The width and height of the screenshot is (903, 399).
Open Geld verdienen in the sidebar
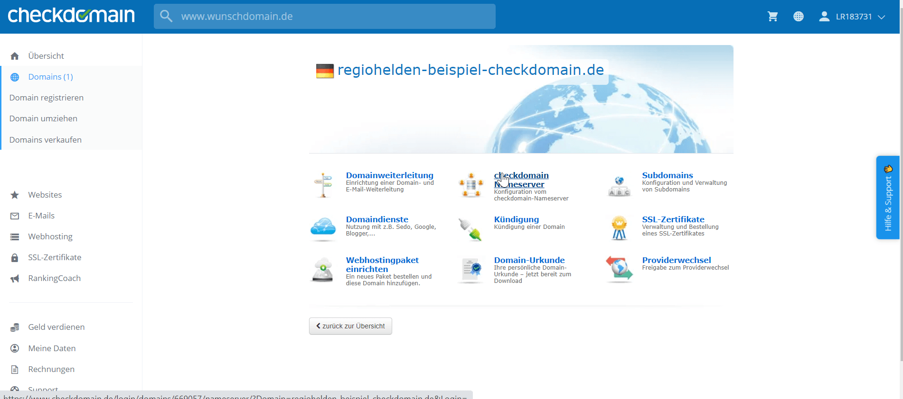pyautogui.click(x=56, y=327)
